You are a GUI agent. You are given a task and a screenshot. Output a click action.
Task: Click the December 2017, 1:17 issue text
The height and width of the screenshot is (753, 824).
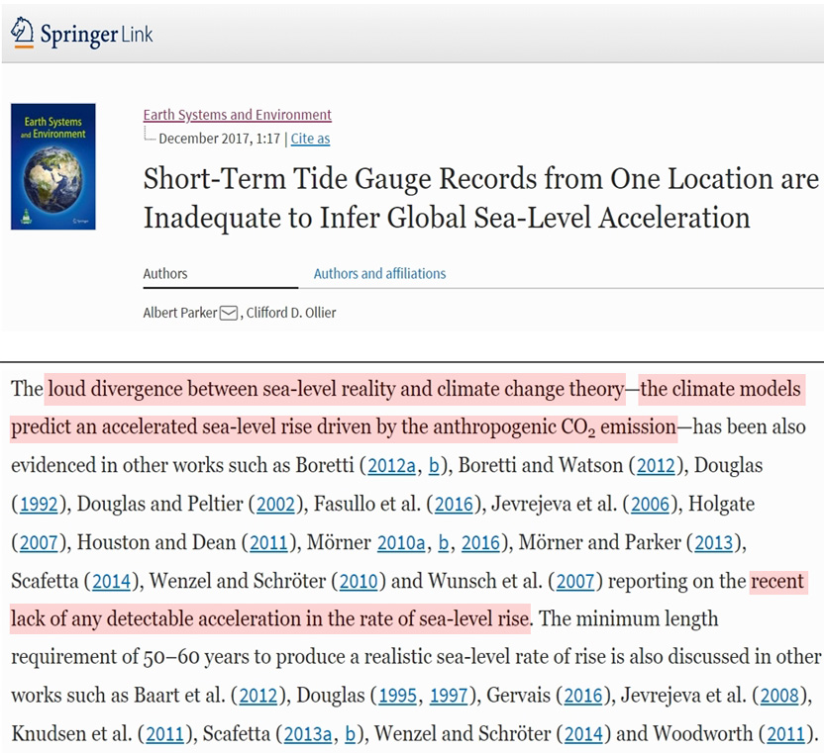click(x=219, y=139)
